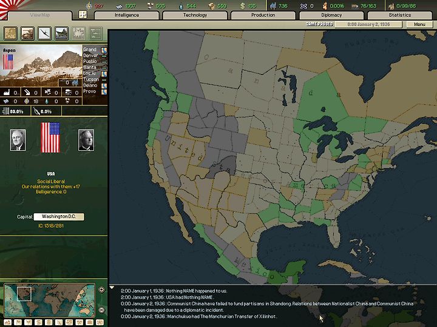Click the 'IC: 1518/281' value

coord(51,226)
